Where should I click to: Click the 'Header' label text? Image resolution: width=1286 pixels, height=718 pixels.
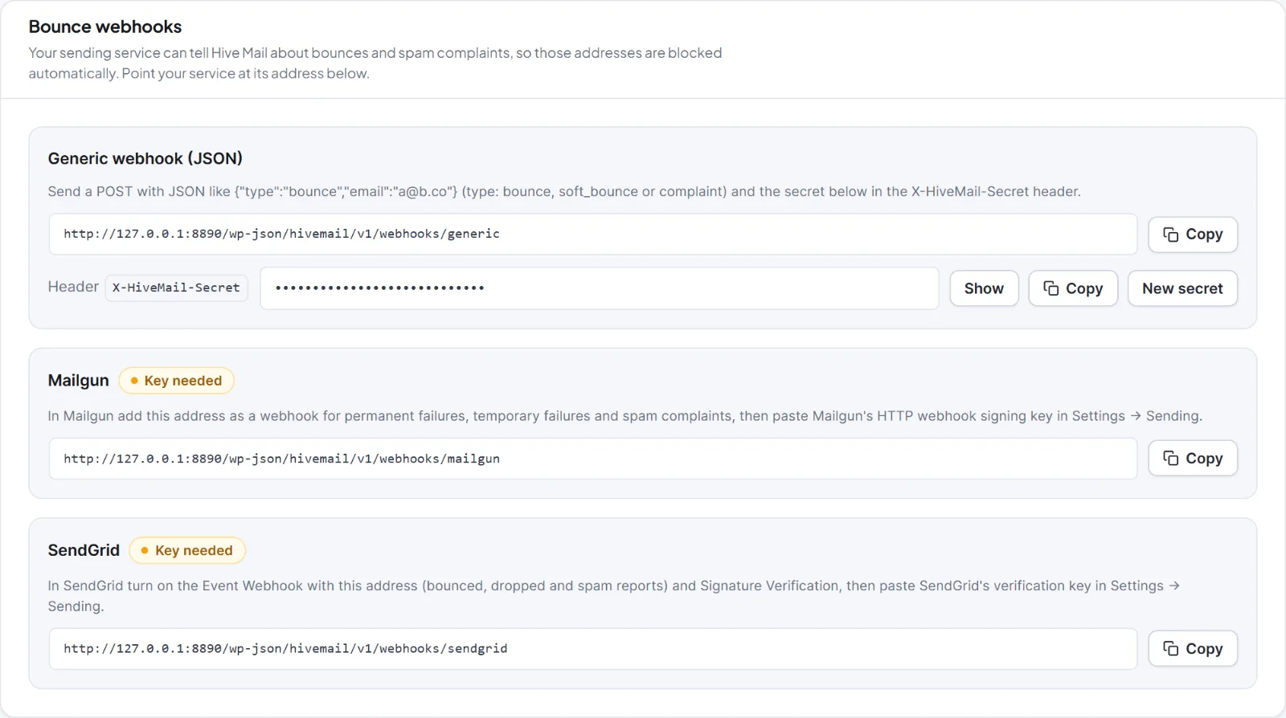point(73,287)
